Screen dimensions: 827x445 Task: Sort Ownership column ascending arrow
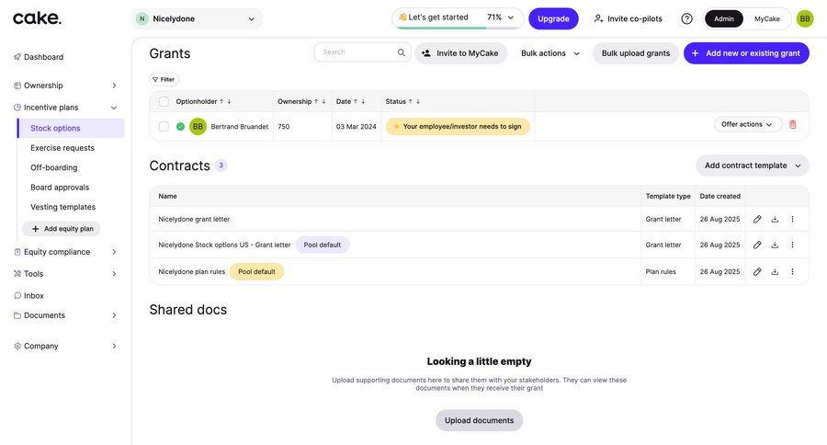point(316,101)
